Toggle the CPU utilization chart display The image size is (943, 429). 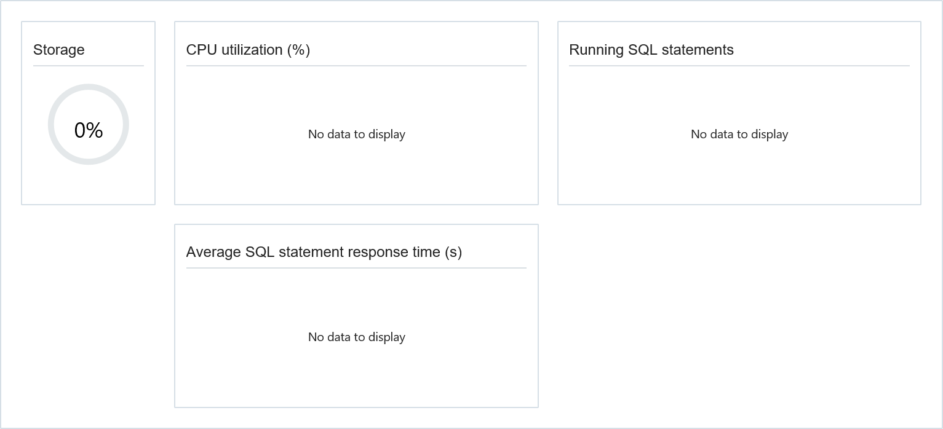[357, 134]
